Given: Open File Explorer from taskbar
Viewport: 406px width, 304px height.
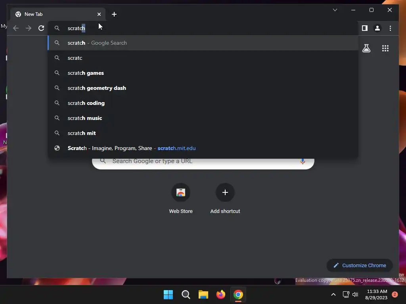Looking at the screenshot, I should tap(203, 294).
